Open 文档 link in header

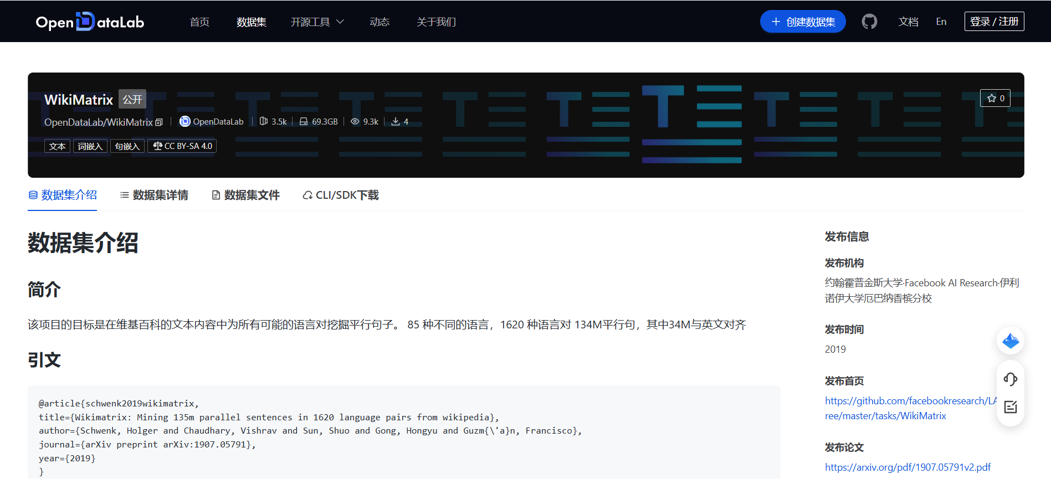(908, 22)
